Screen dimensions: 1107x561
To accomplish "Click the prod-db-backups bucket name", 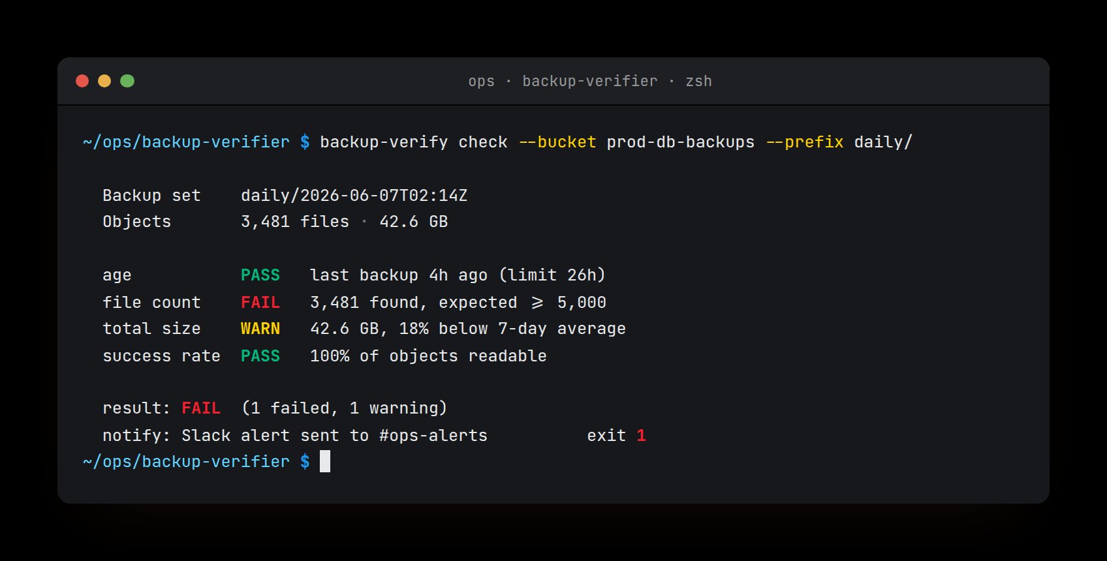I will pos(681,142).
